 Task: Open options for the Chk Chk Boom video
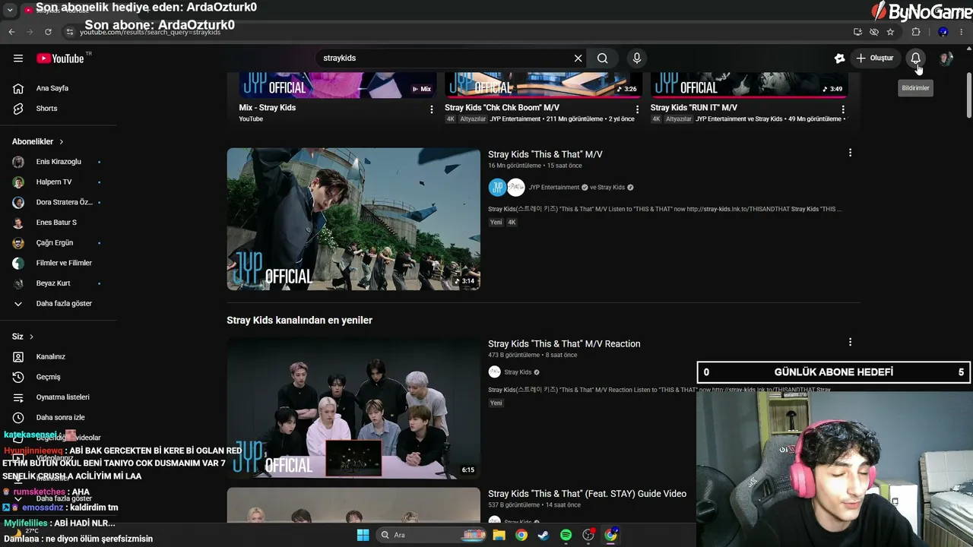pyautogui.click(x=637, y=109)
